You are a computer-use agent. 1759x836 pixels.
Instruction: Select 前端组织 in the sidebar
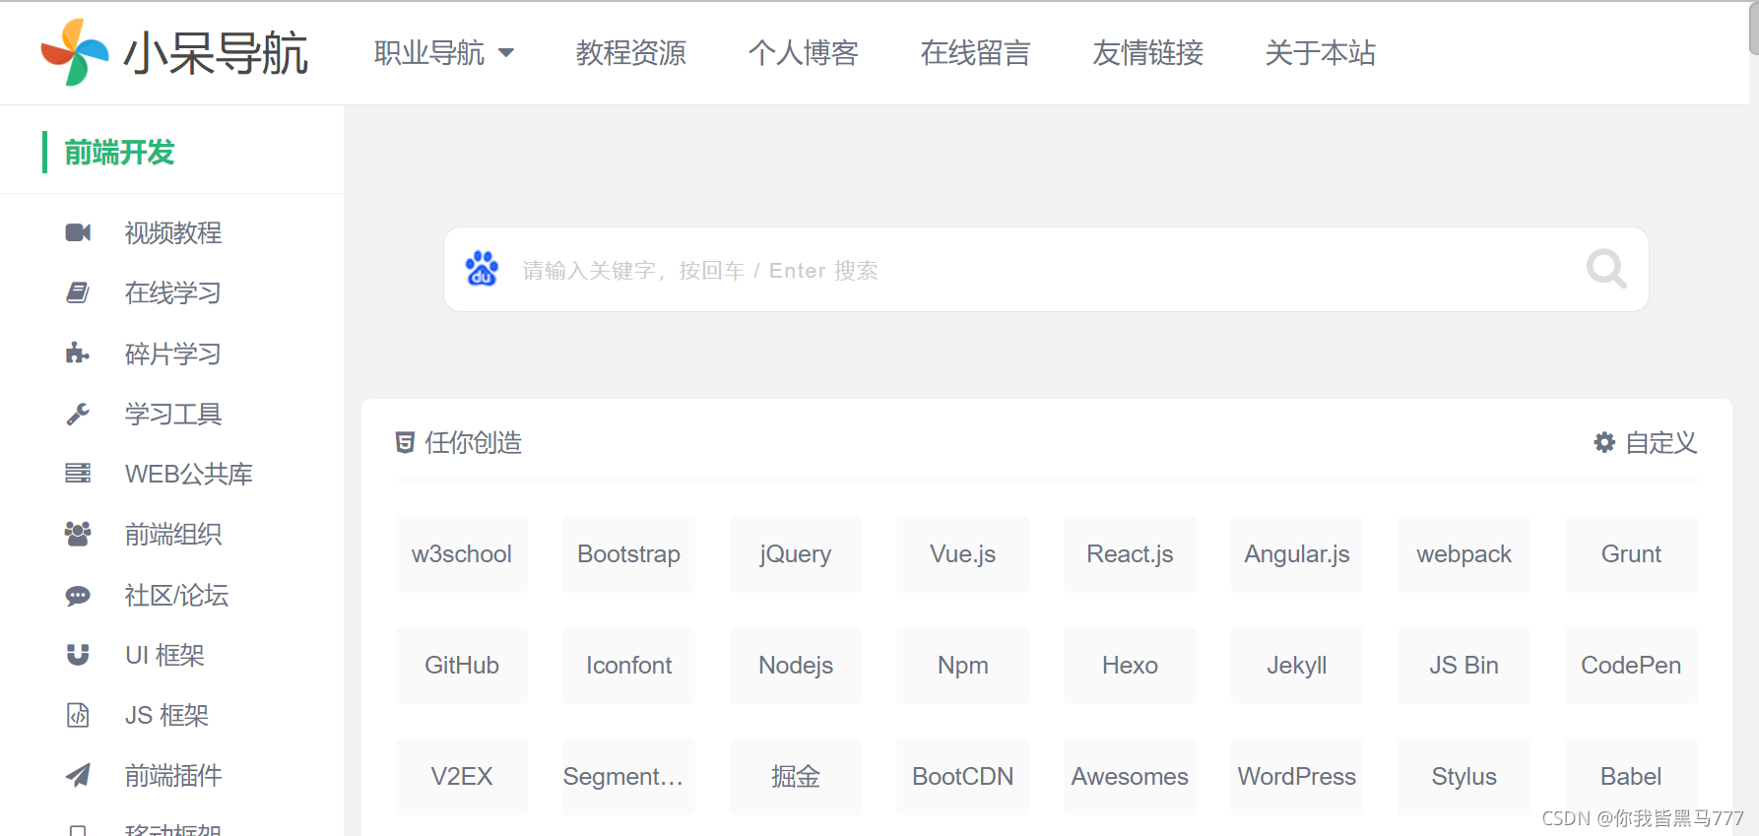172,534
